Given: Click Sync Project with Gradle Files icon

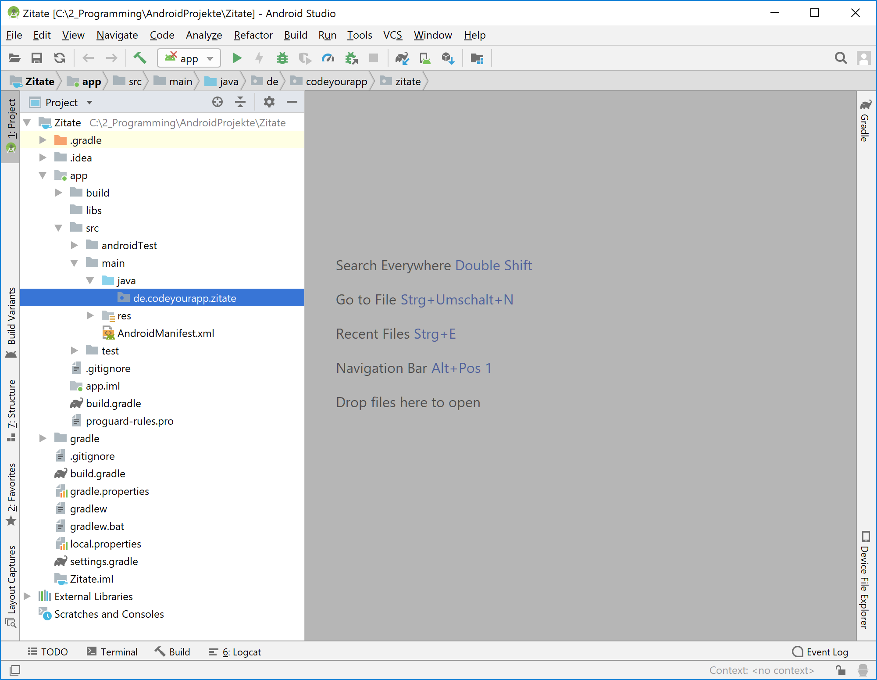Looking at the screenshot, I should point(402,58).
